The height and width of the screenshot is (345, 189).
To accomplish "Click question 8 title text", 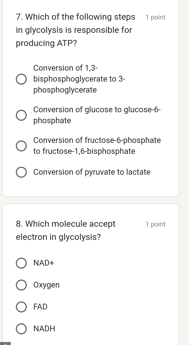I will point(66,230).
